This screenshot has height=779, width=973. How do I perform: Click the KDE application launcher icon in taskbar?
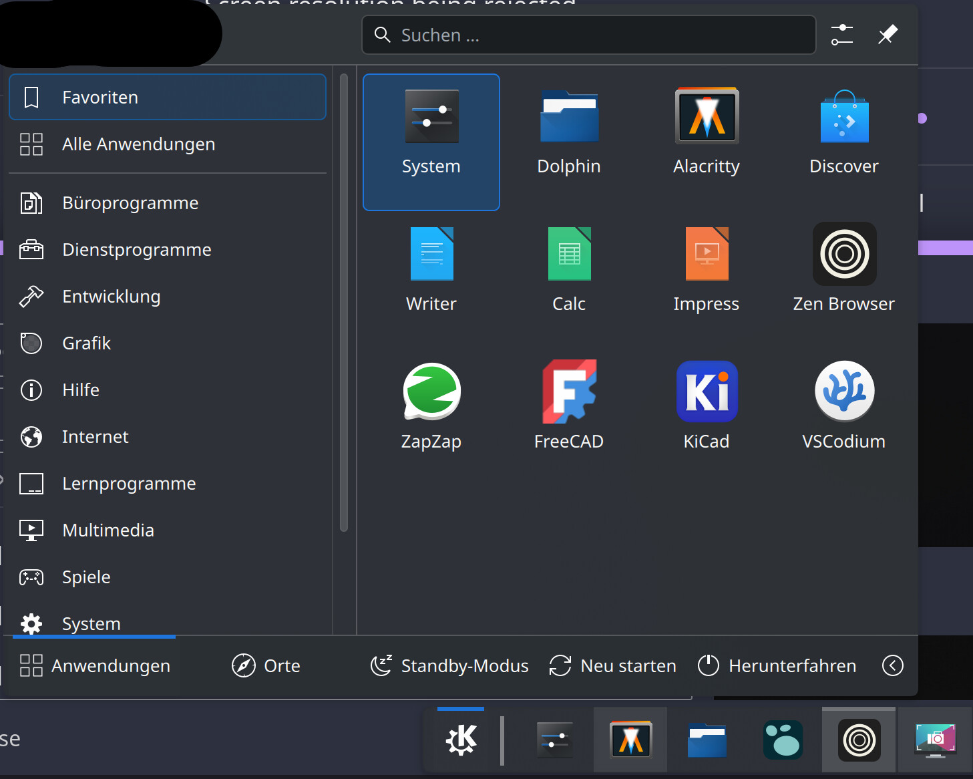(x=461, y=740)
